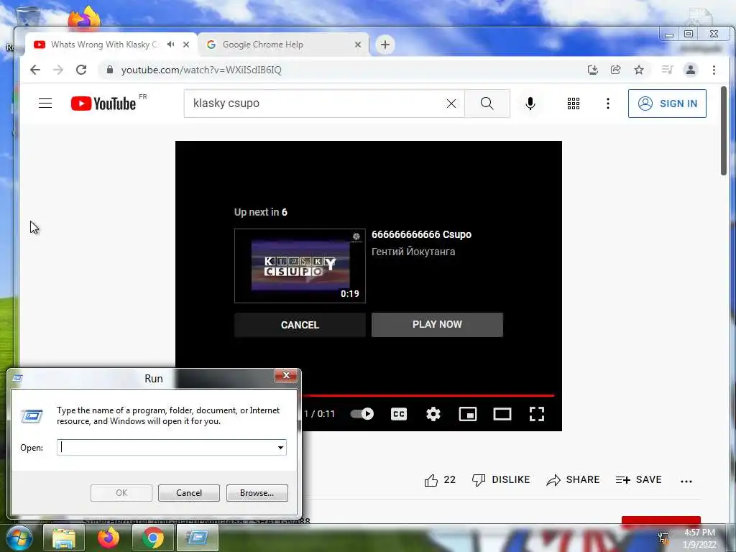Cancel the up next autoplay

pos(300,325)
